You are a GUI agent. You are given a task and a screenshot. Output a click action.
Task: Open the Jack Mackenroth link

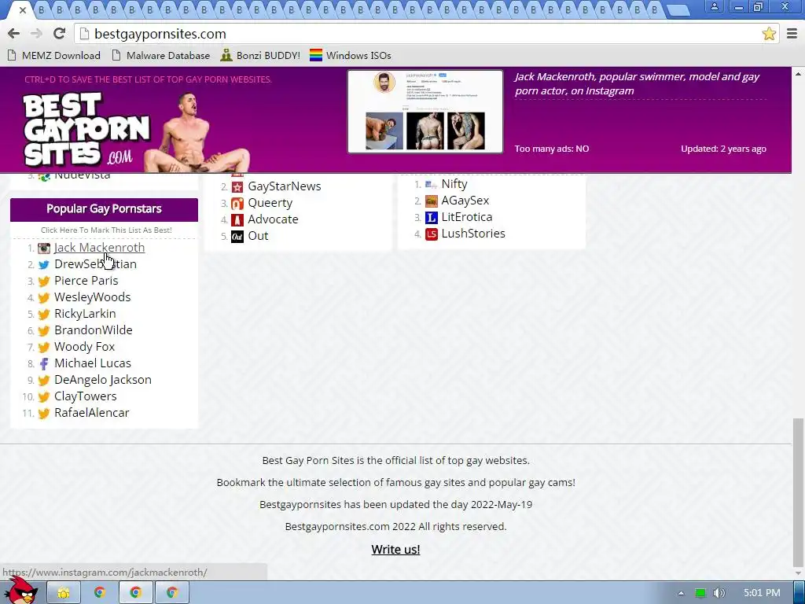coord(100,248)
